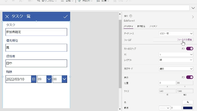Click the フィールドの編集 link
The height and width of the screenshot is (111, 197).
pos(184,40)
